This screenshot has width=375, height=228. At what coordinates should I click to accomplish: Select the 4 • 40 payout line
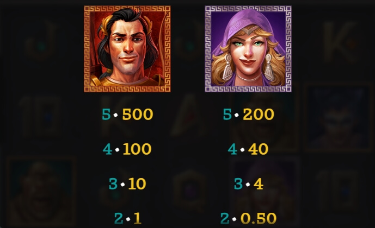coord(248,149)
